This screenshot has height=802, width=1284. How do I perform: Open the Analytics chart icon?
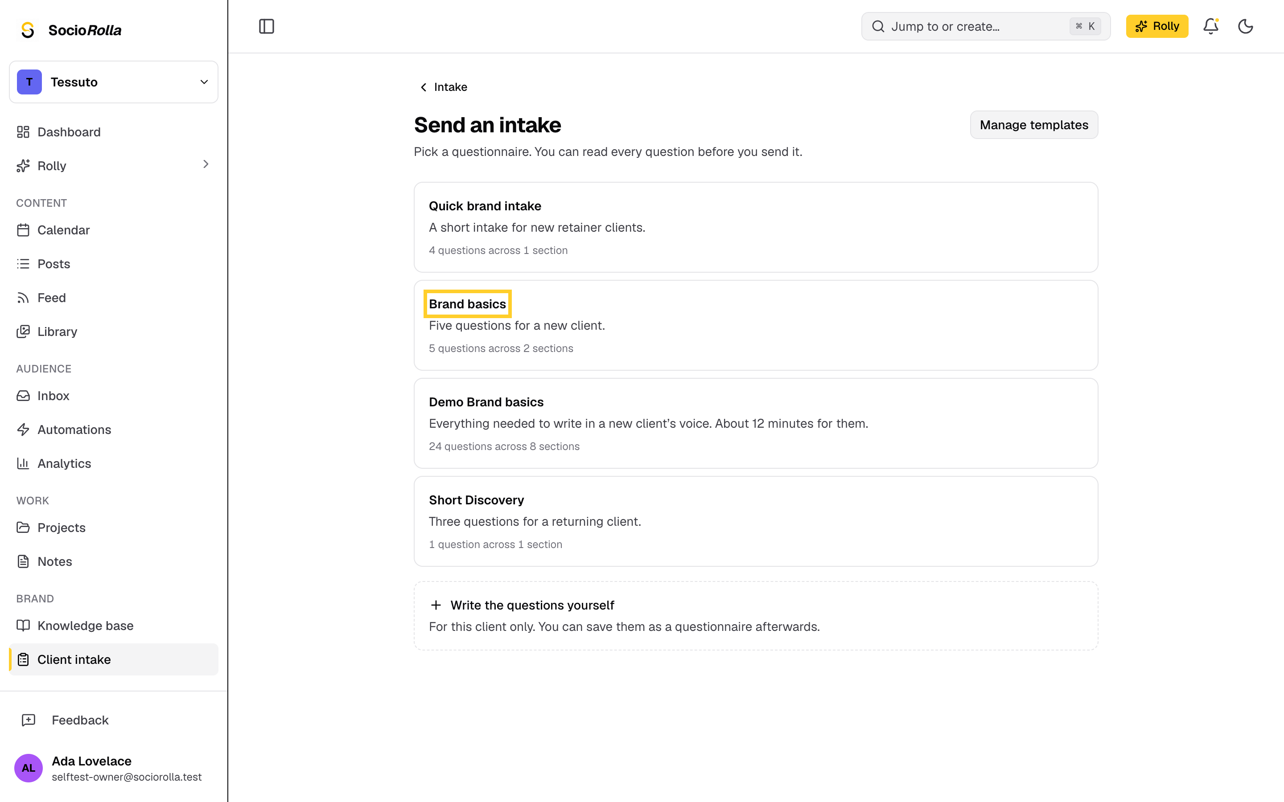tap(23, 463)
